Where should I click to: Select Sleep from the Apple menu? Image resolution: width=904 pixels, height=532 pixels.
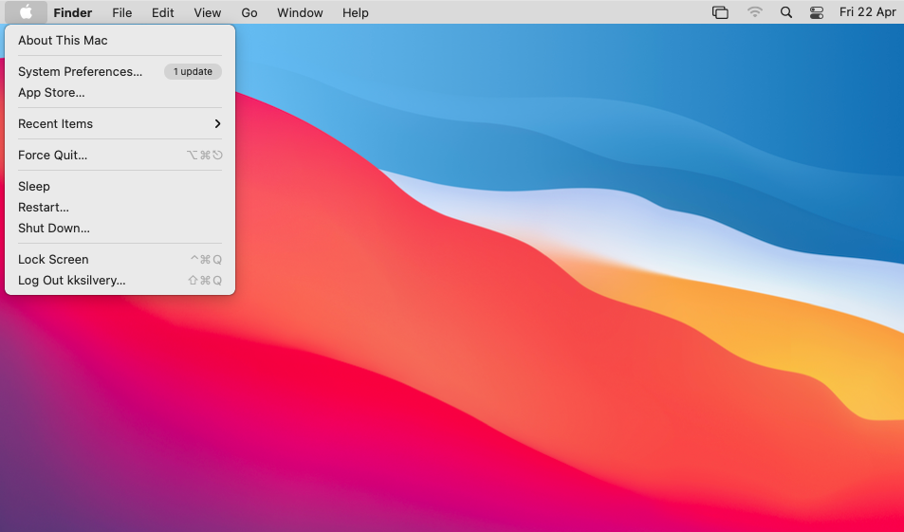[120, 186]
